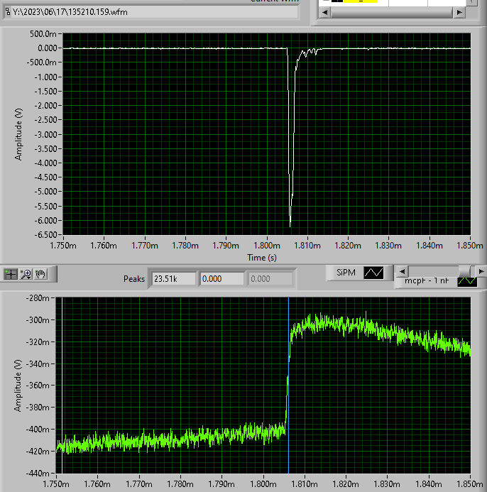Click the yellow color cell in the top table
The height and width of the screenshot is (492, 487).
tap(361, 1)
